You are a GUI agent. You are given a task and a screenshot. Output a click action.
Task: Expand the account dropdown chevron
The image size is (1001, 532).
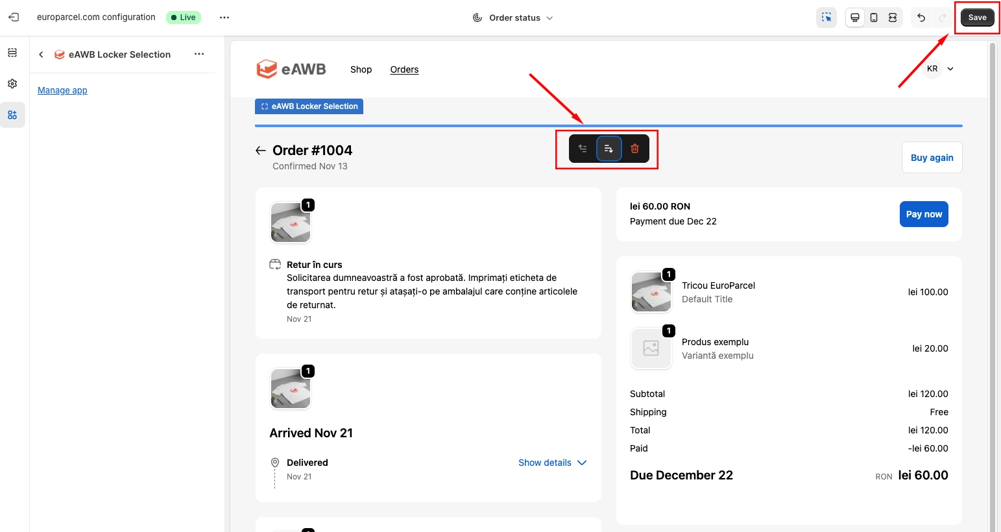coord(950,69)
